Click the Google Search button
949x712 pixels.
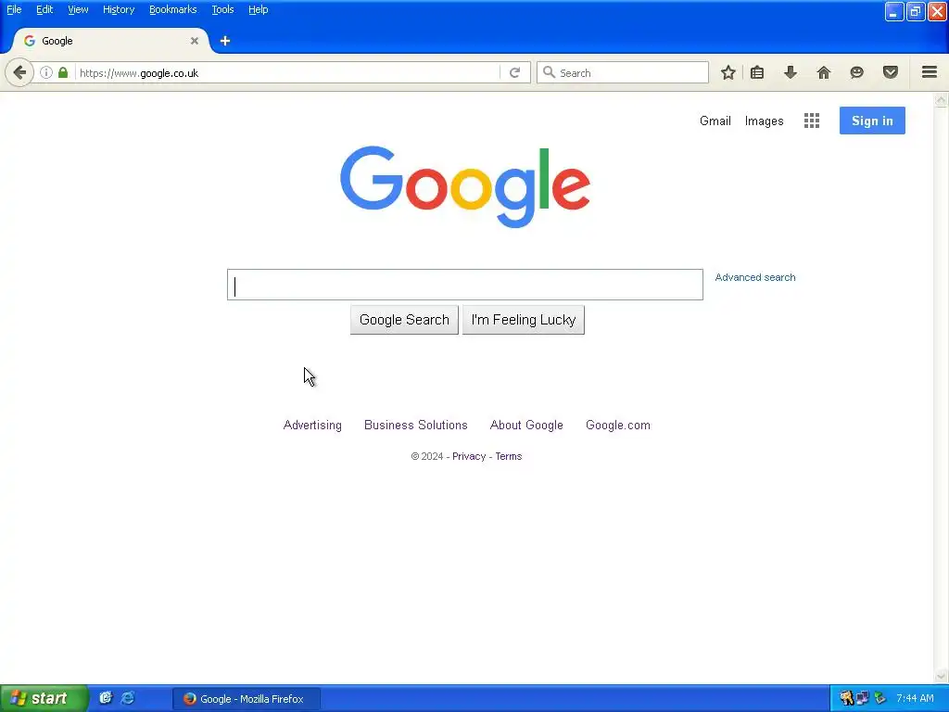coord(404,320)
